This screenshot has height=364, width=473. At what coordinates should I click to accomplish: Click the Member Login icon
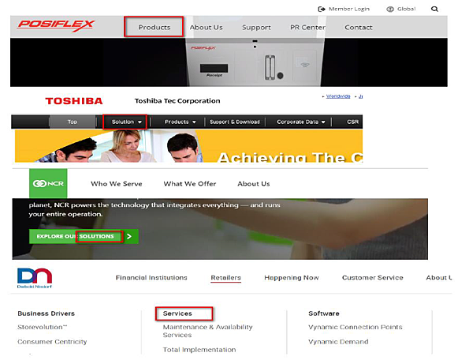coord(322,9)
